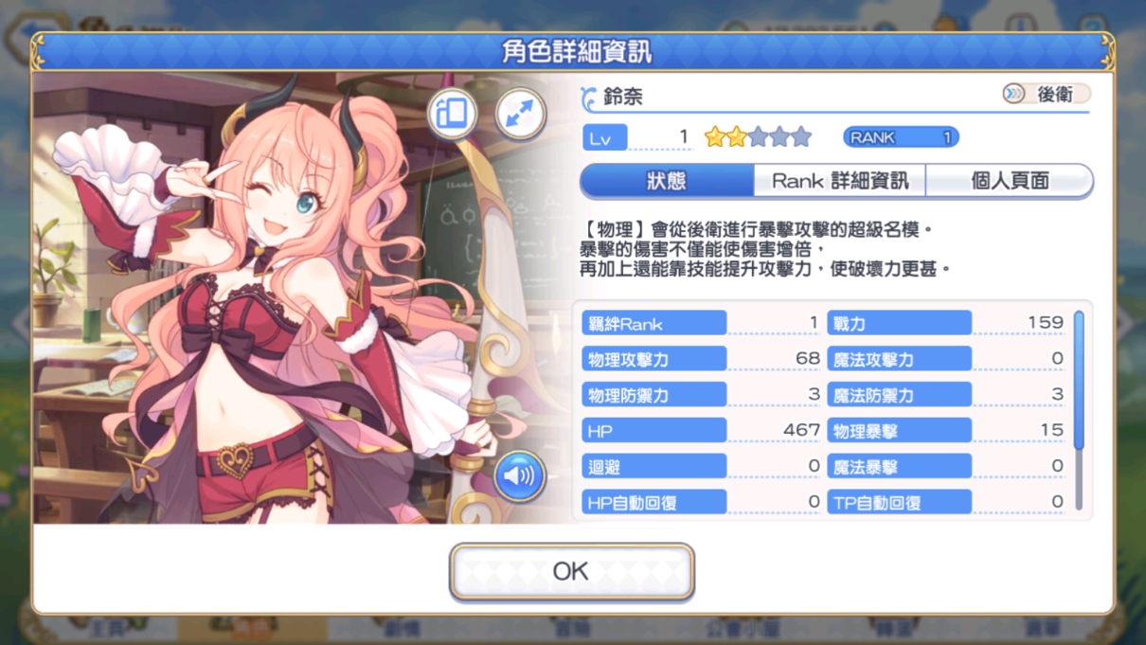
Task: Click the star rarity icons
Action: pos(758,137)
